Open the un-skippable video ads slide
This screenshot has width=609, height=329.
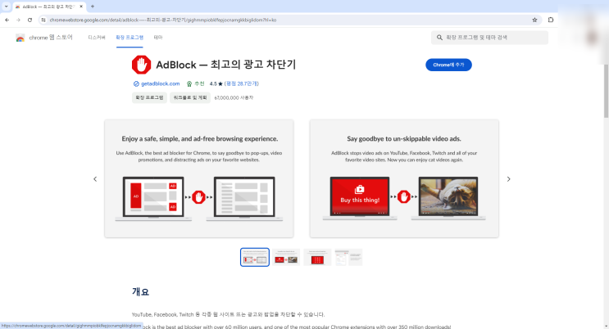click(404, 178)
